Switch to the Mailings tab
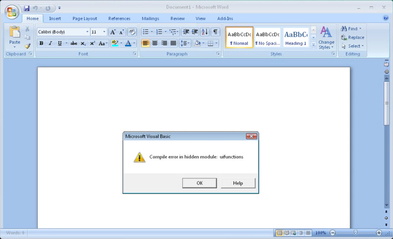Screen dimensions: 393x239 (x=150, y=19)
